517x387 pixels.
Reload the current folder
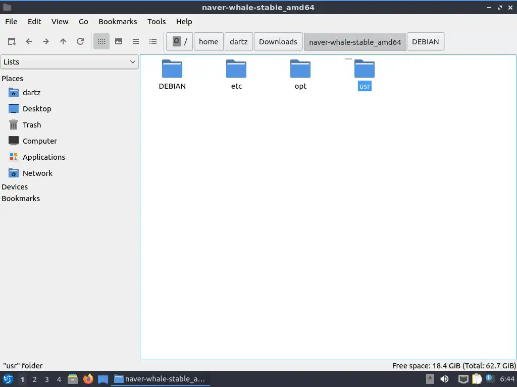click(80, 41)
